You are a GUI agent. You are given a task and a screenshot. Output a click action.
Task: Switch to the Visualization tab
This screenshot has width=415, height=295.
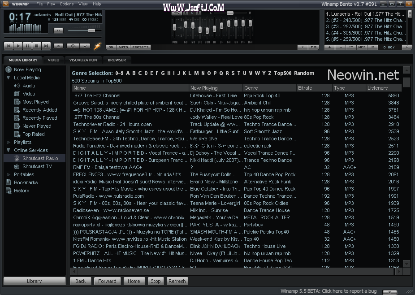click(x=83, y=60)
